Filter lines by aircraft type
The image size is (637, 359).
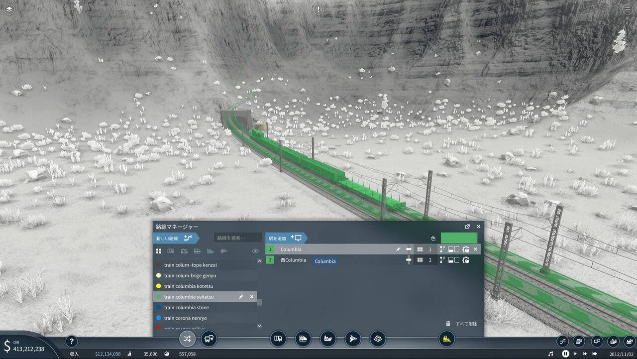224,251
